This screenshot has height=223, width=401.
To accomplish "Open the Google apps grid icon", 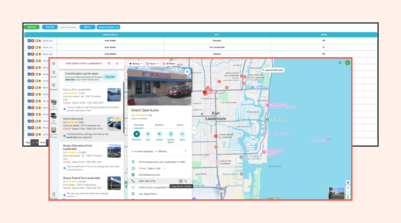I will coord(340,63).
